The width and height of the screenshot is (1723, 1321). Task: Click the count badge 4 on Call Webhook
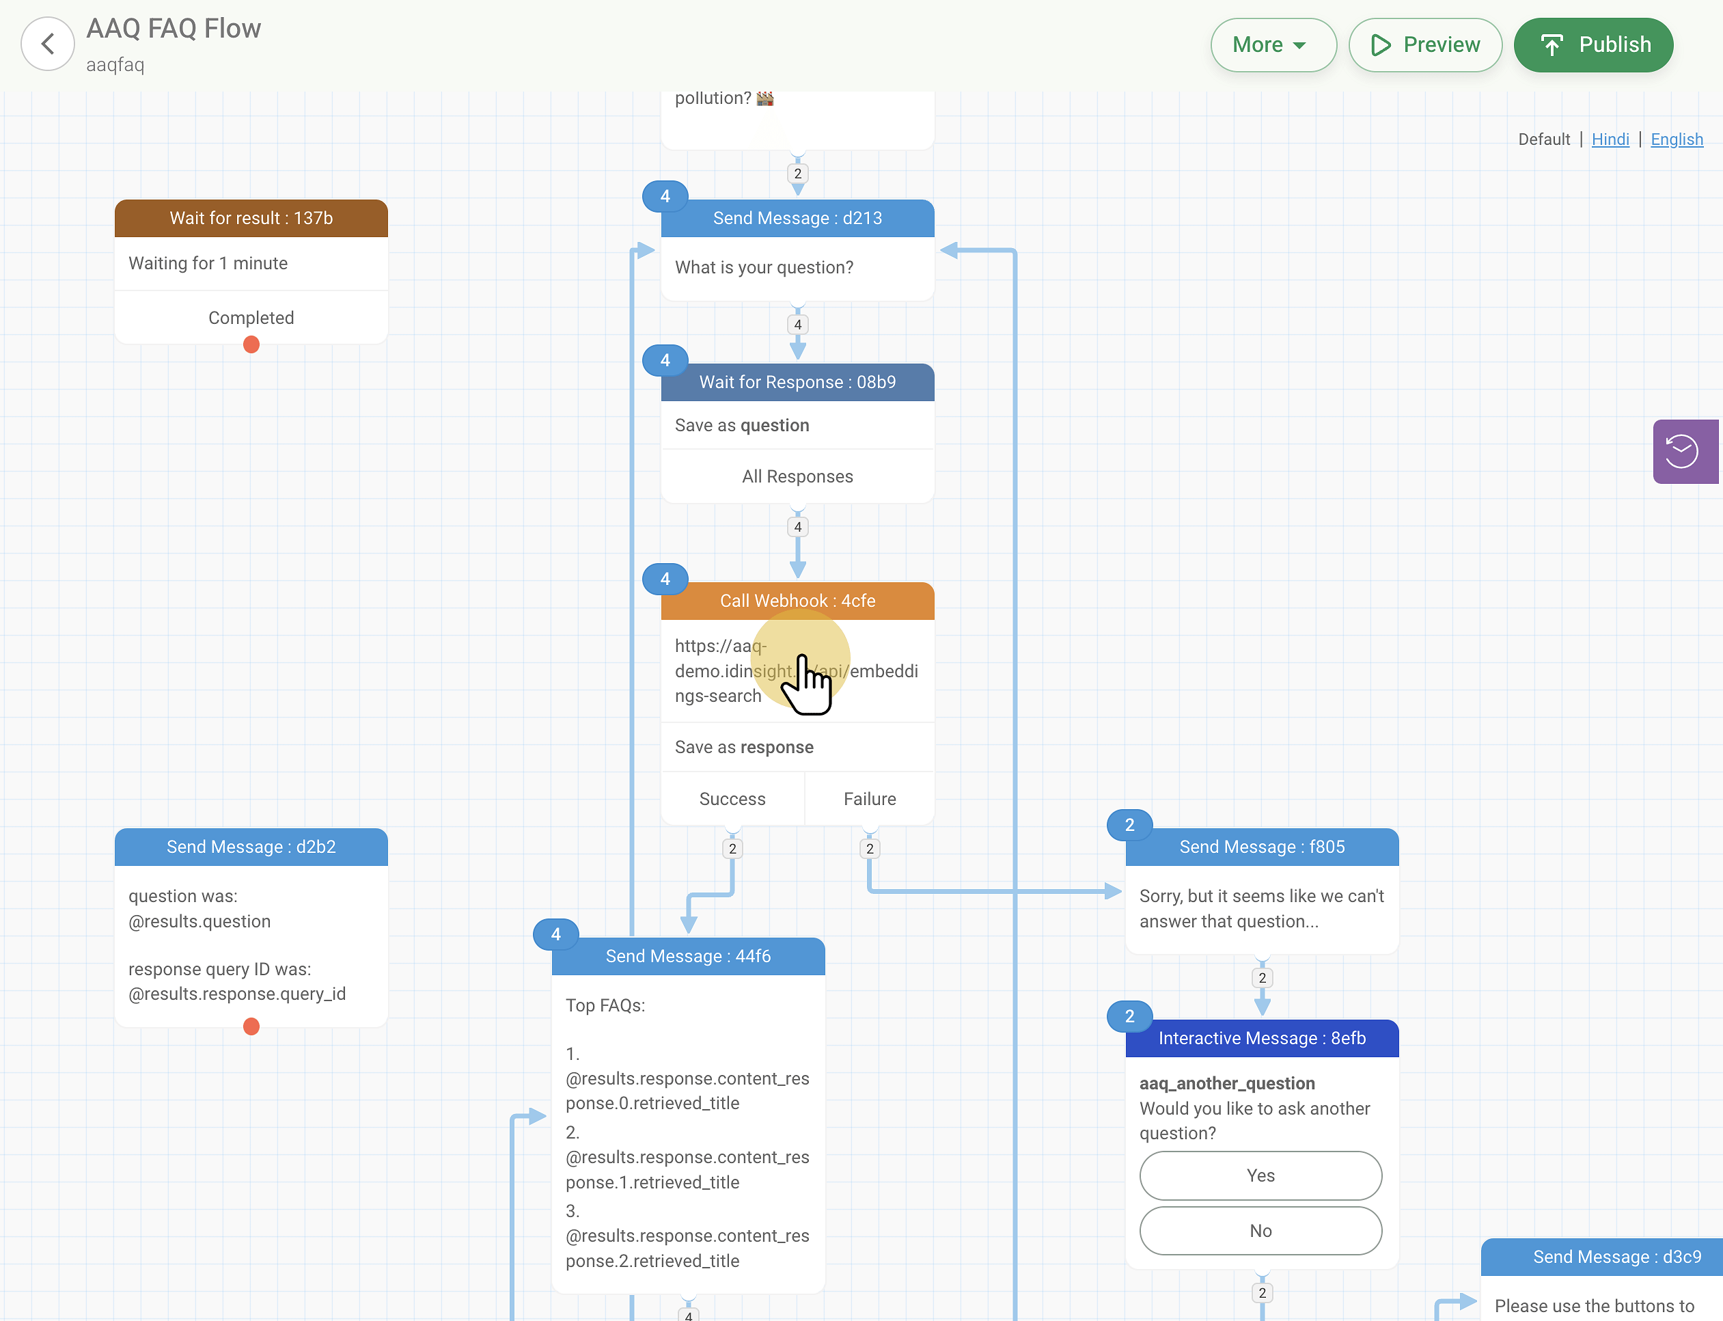coord(665,579)
